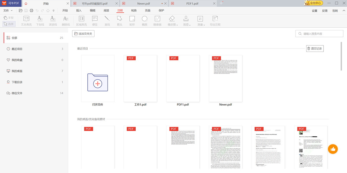Viewport: 347px width, 173px height.
Task: Open the sticky note tool (便签)
Action: (94, 20)
